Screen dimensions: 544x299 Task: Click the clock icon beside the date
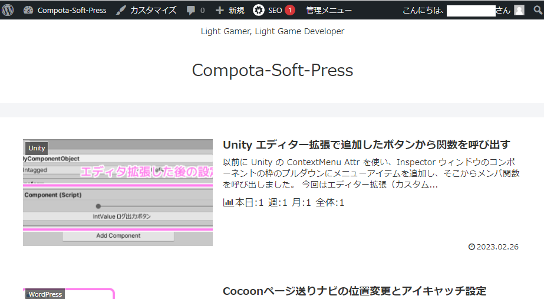point(472,247)
